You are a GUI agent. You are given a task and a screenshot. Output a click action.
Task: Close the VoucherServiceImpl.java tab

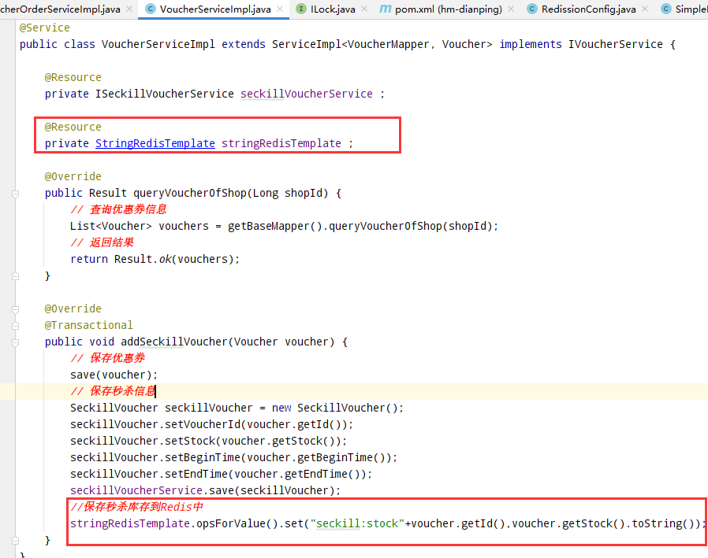(280, 9)
